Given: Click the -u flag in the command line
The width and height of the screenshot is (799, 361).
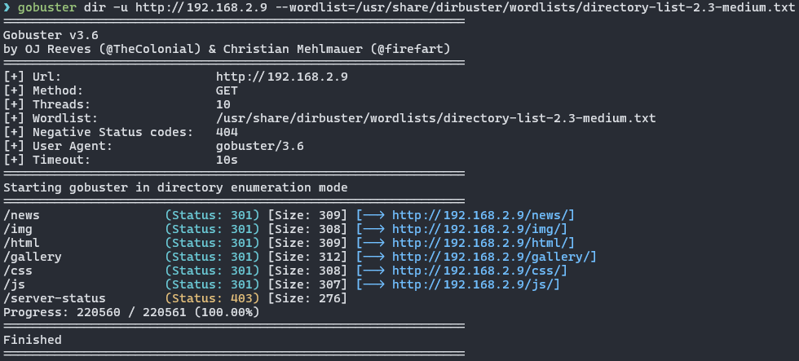Looking at the screenshot, I should (121, 8).
